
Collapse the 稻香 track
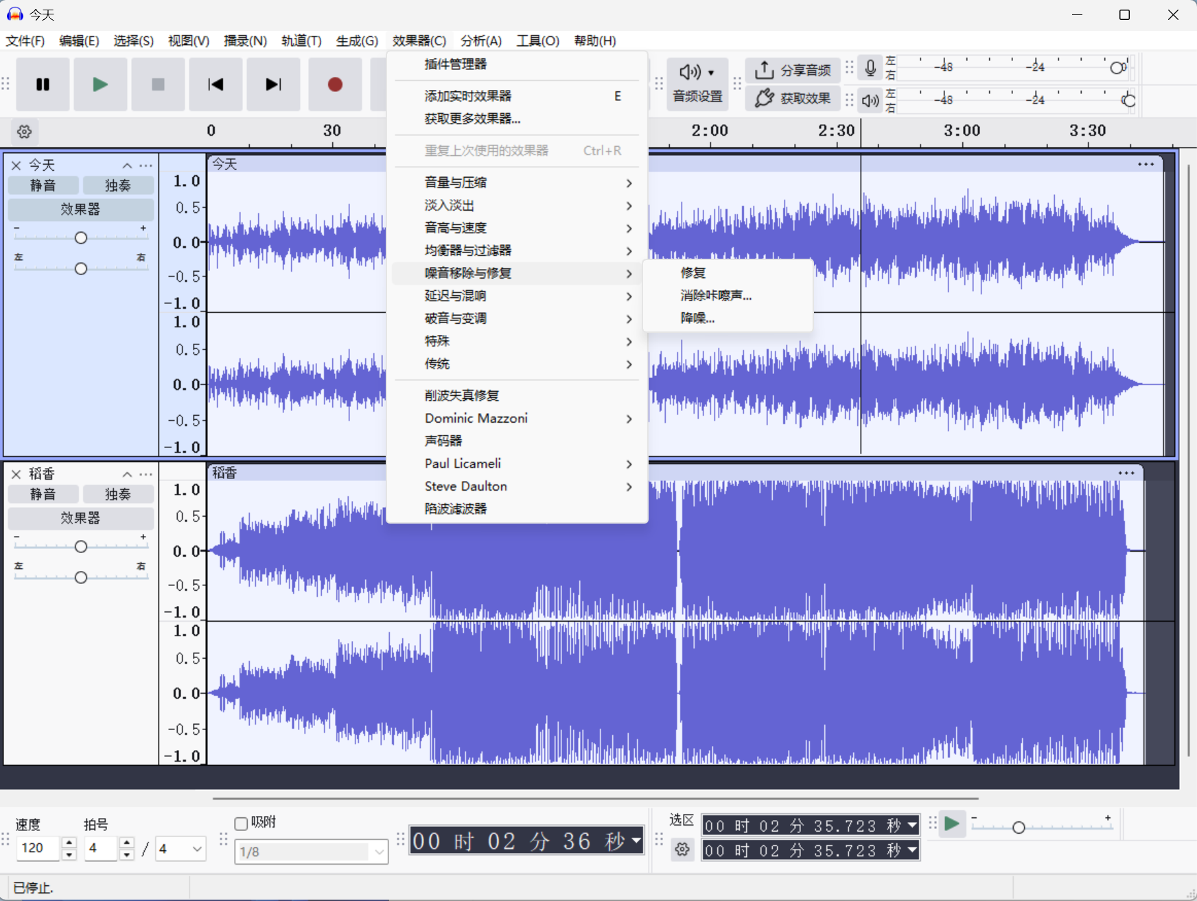tap(127, 474)
